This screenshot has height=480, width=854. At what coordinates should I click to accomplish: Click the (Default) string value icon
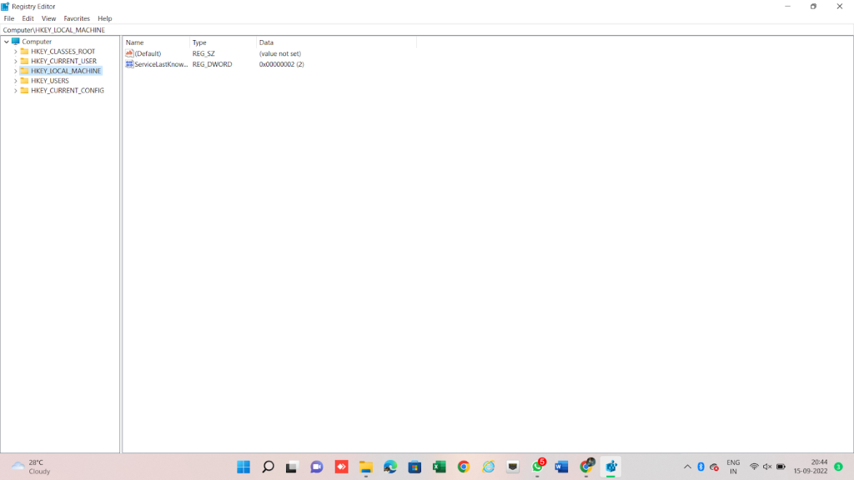[129, 53]
